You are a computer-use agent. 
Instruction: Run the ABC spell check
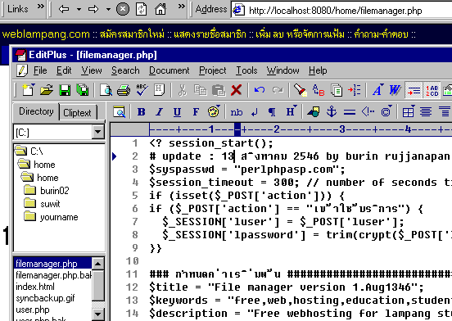(142, 90)
